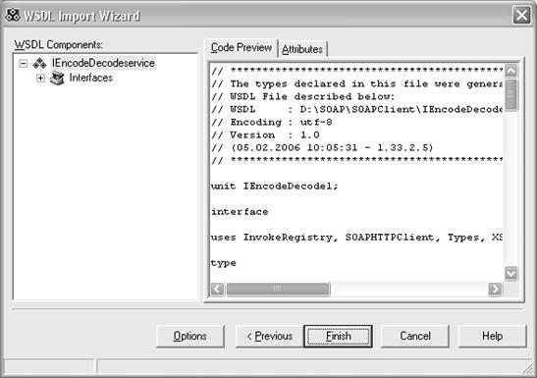Image resolution: width=537 pixels, height=378 pixels.
Task: Click the code preview scroll-down arrow
Action: coord(510,274)
